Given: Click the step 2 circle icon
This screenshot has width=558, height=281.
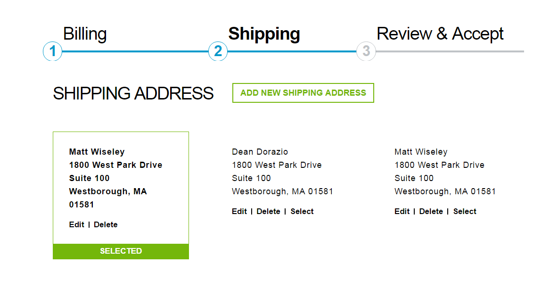Looking at the screenshot, I should 218,51.
